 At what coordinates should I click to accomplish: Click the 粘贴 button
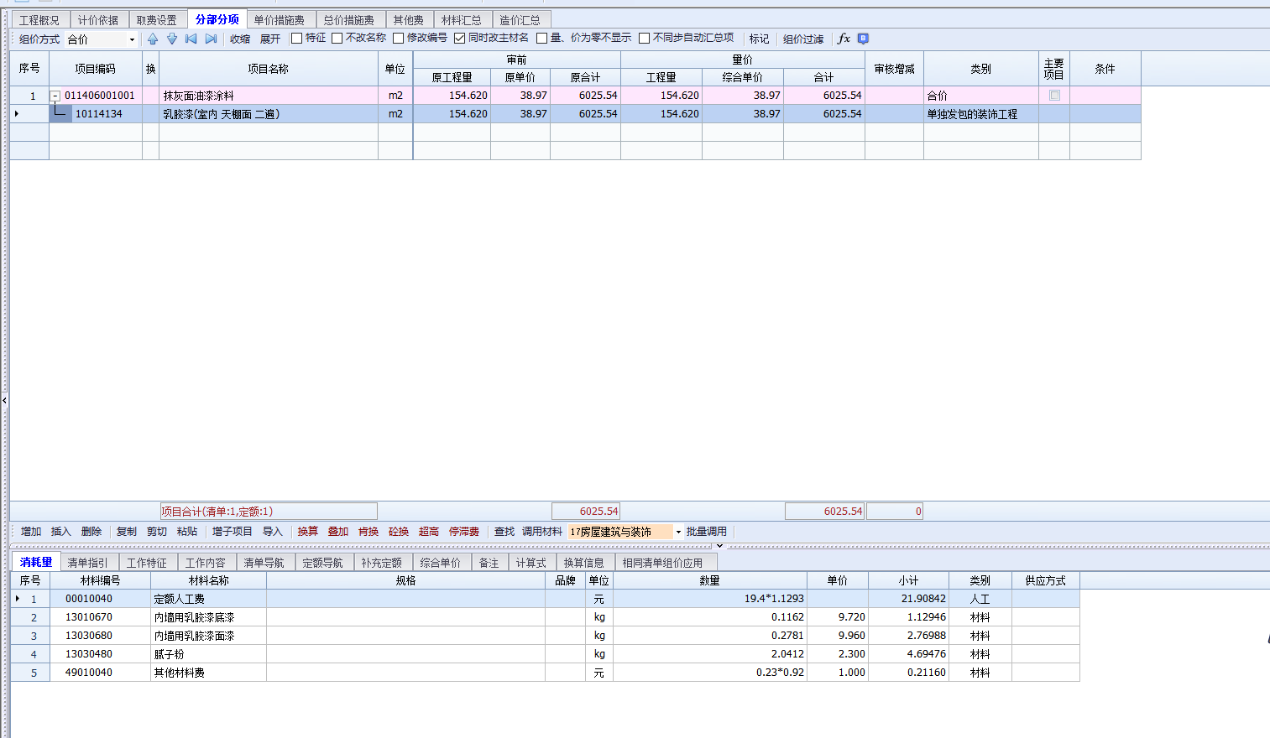point(187,532)
